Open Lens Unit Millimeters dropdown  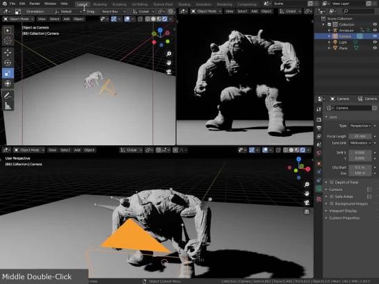pos(360,143)
